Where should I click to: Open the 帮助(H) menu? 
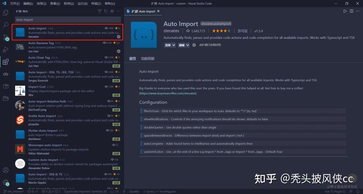coord(110,3)
